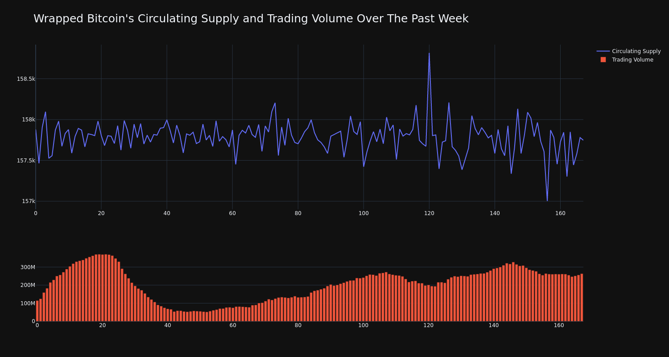Click the supply low point near hour 156
This screenshot has height=357, width=669.
[x=547, y=200]
